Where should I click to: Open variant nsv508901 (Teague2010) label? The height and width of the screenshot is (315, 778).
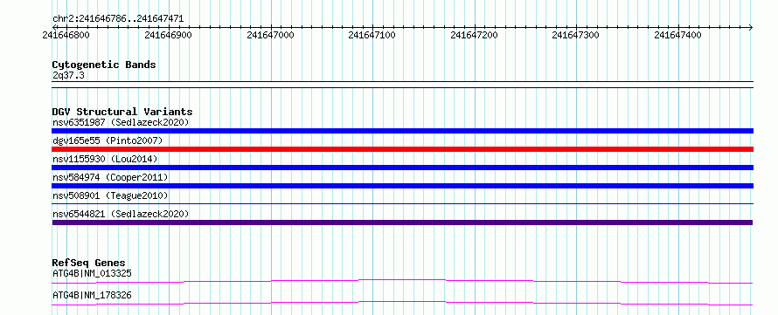pos(110,195)
